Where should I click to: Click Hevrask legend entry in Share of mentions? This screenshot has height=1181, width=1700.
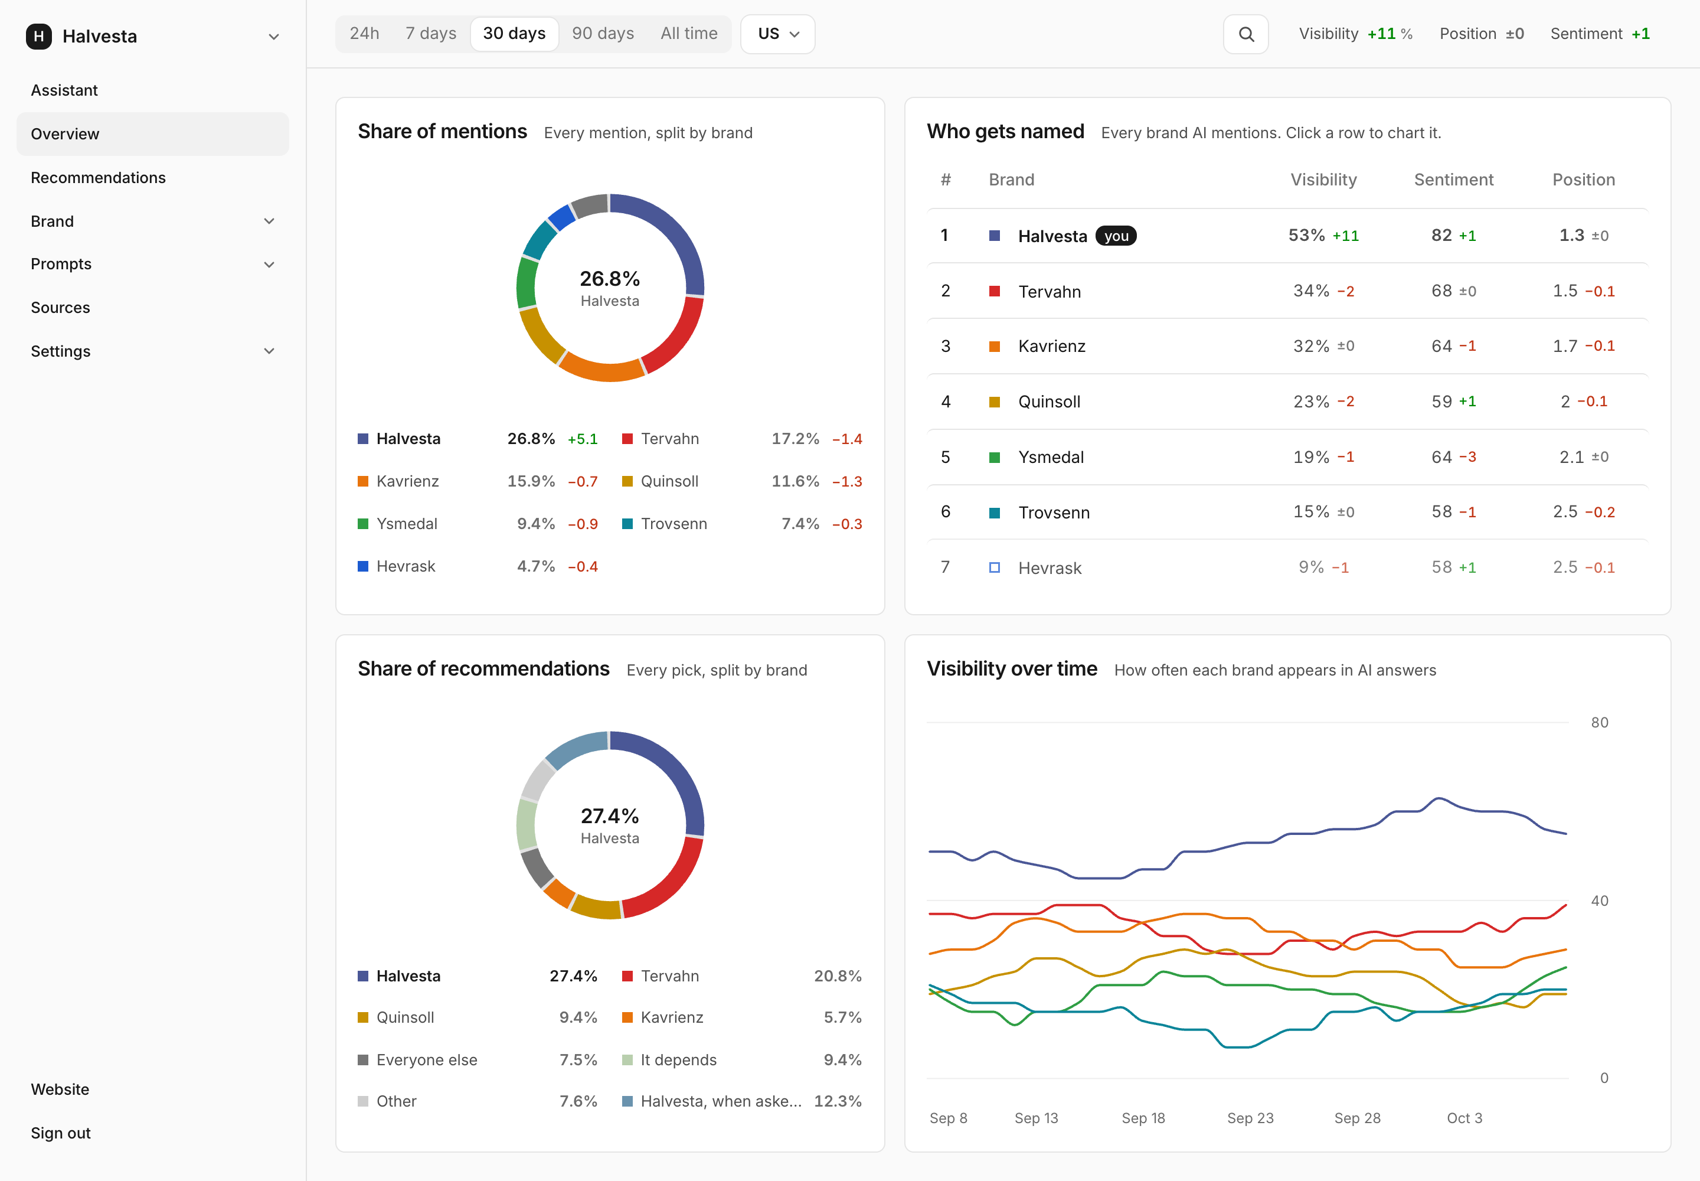click(478, 567)
